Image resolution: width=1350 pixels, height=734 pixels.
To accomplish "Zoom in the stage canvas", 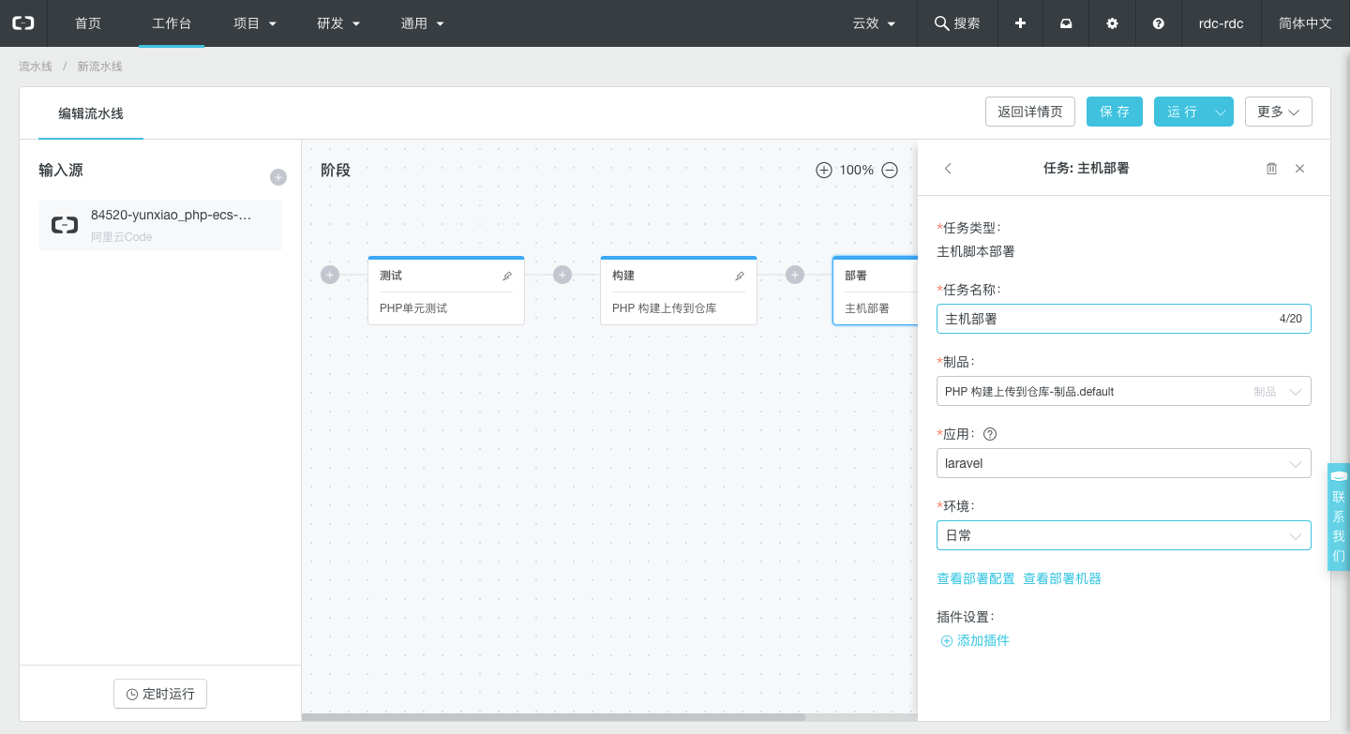I will pos(824,170).
